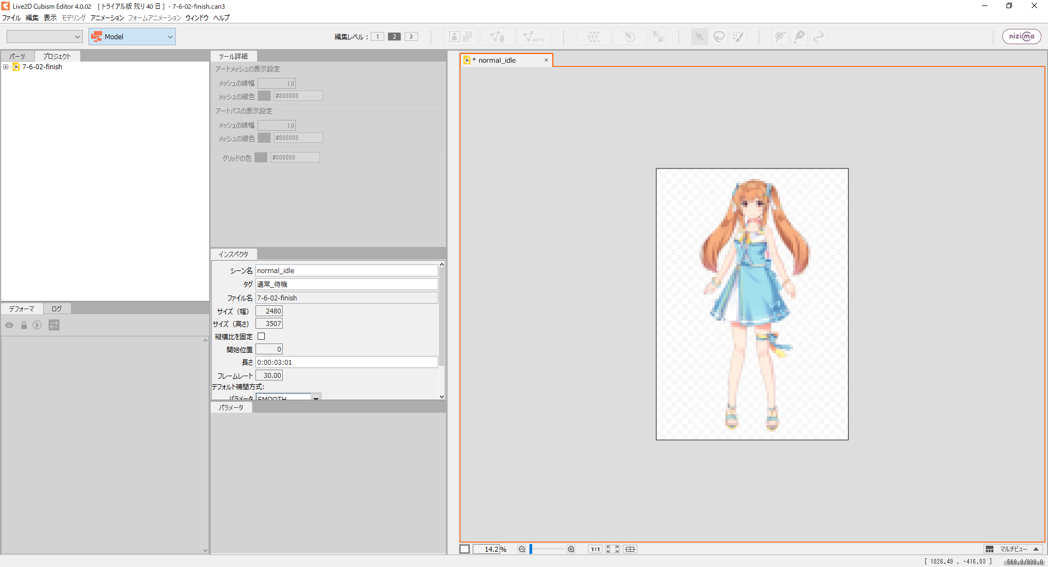The image size is (1048, 567).
Task: Switch to the プロジェクト tab
Action: 57,56
